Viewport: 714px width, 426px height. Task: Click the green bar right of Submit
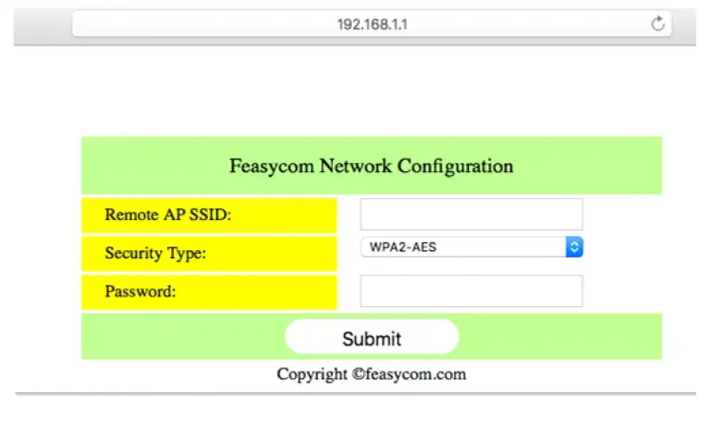(559, 337)
